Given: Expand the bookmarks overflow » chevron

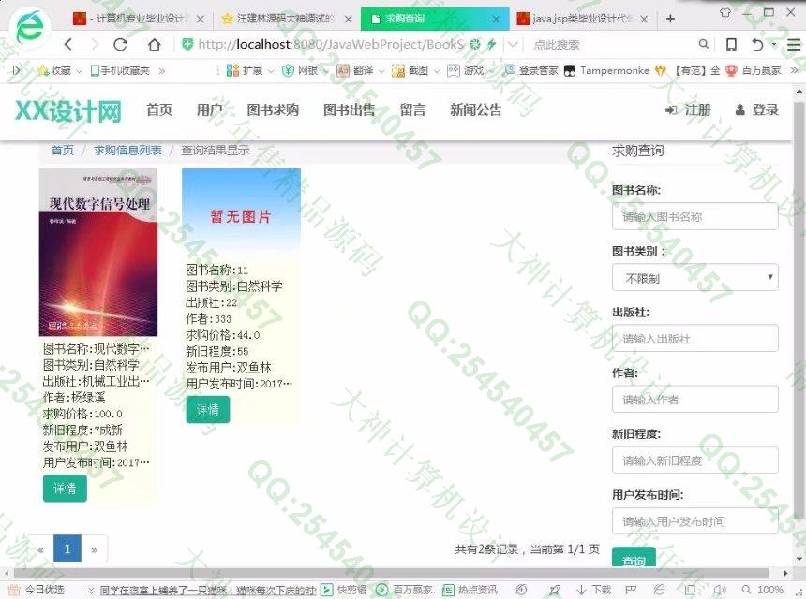Looking at the screenshot, I should click(795, 70).
